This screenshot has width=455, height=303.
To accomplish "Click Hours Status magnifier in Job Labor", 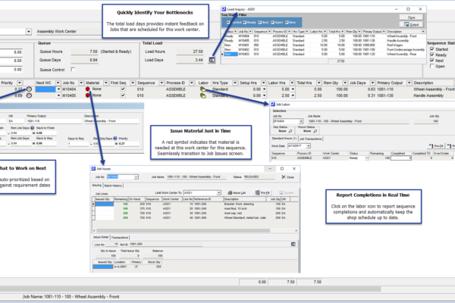I will point(315,131).
